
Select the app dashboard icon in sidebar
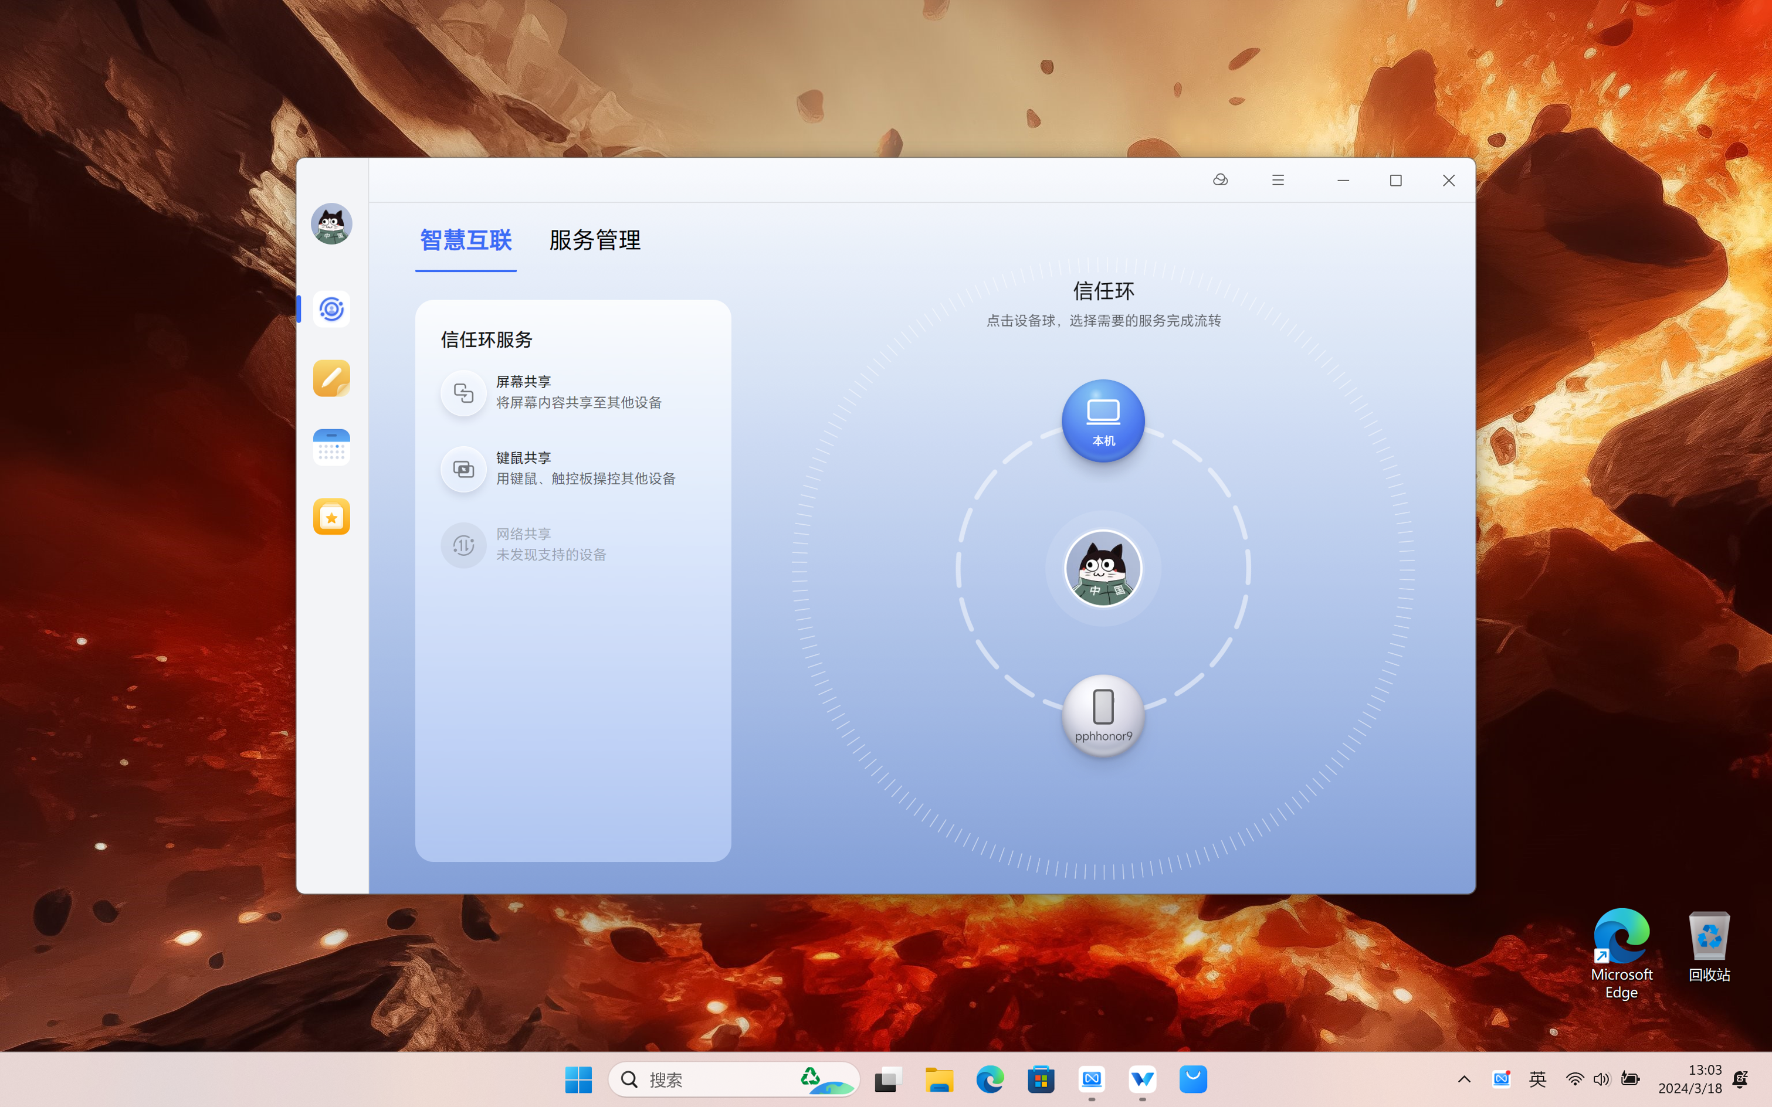pos(330,517)
